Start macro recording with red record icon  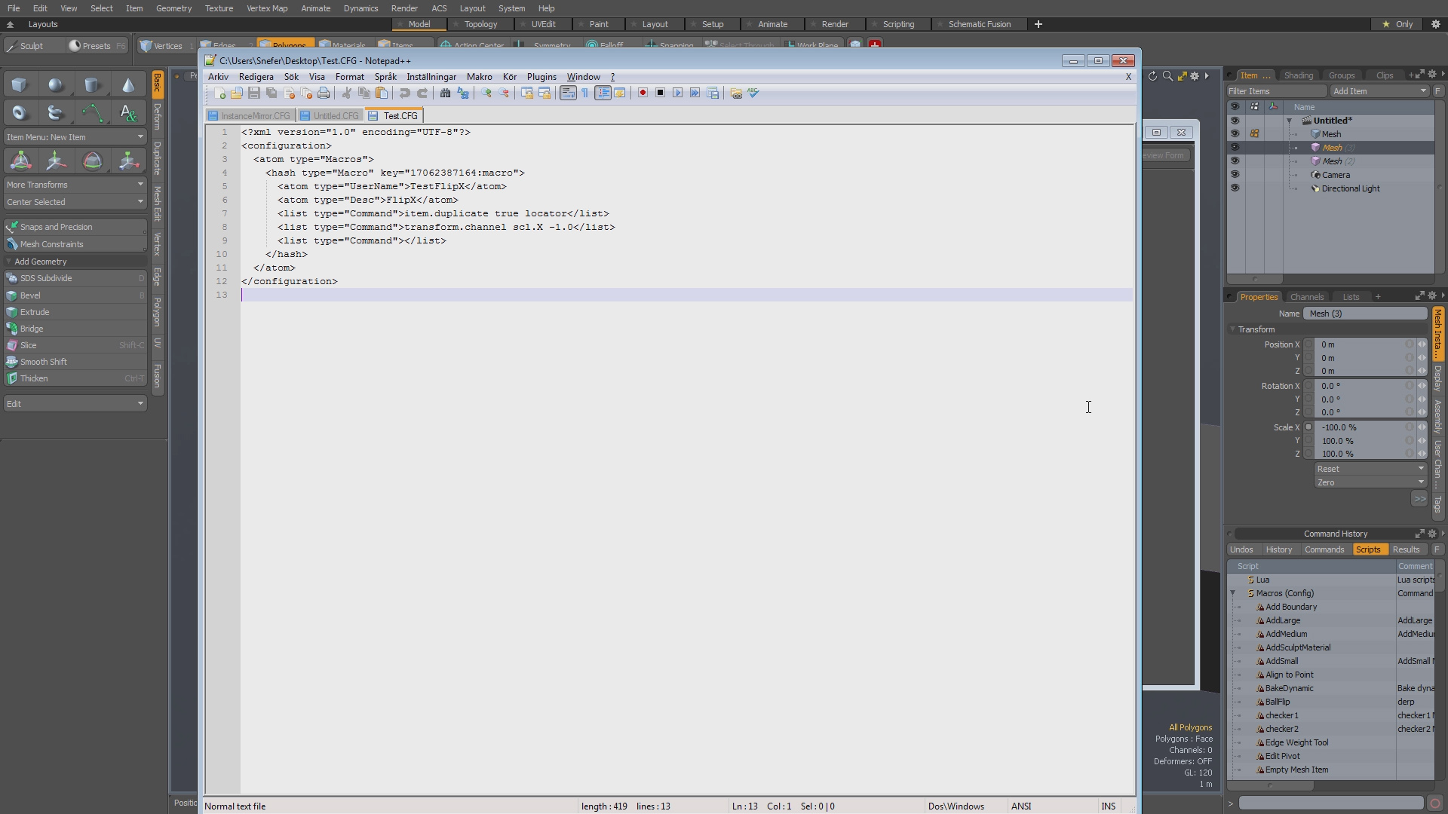[x=643, y=93]
